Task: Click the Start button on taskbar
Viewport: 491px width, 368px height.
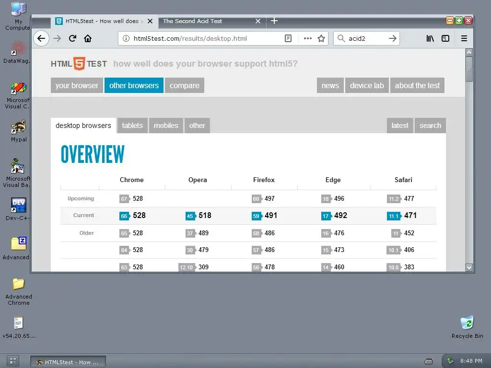Action: point(13,361)
